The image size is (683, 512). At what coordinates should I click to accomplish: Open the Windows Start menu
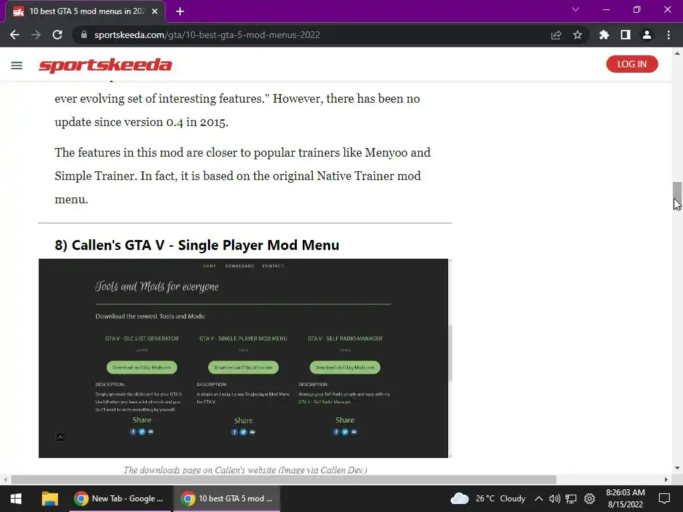16,499
